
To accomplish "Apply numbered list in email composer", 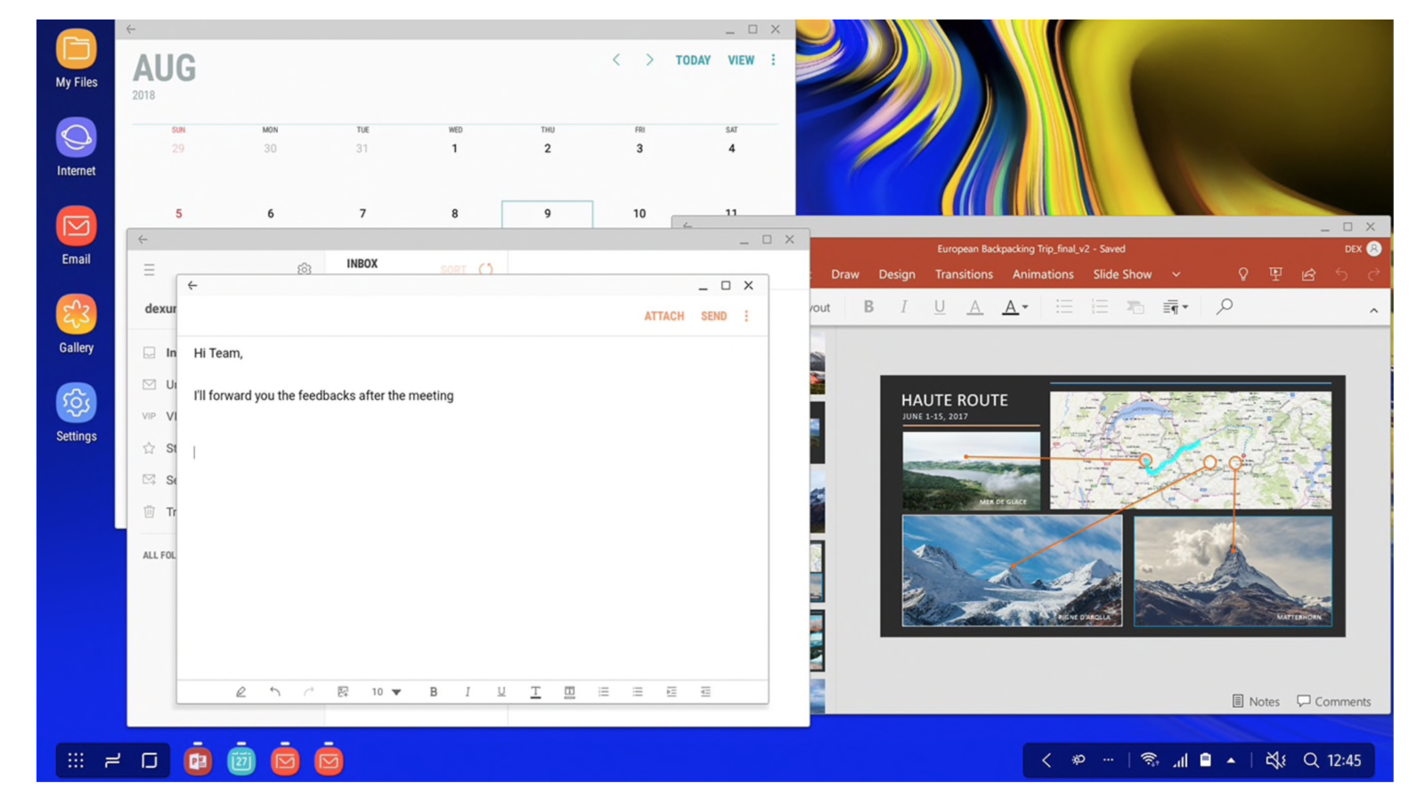I will coord(604,692).
